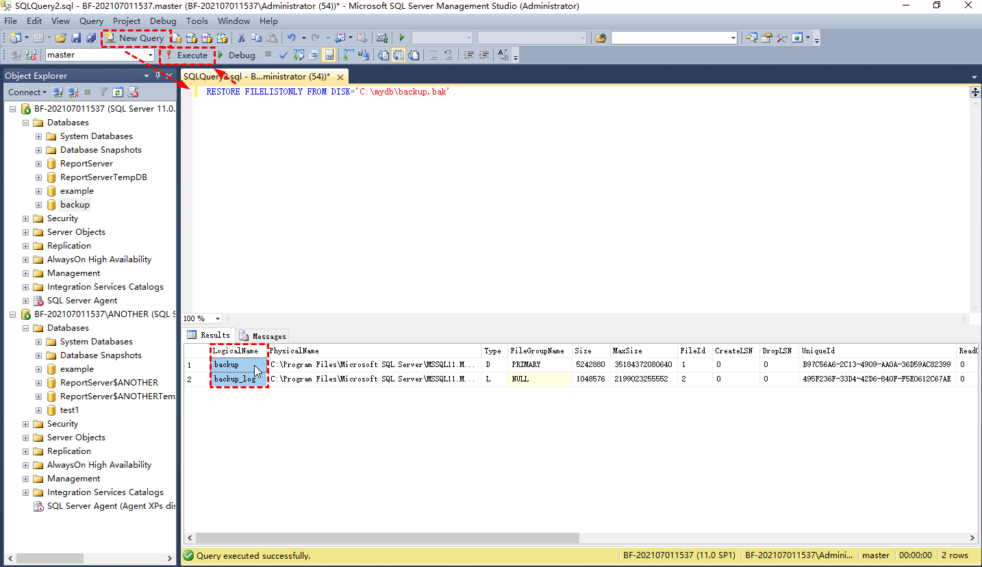
Task: Click the Open File folder icon
Action: pos(62,38)
